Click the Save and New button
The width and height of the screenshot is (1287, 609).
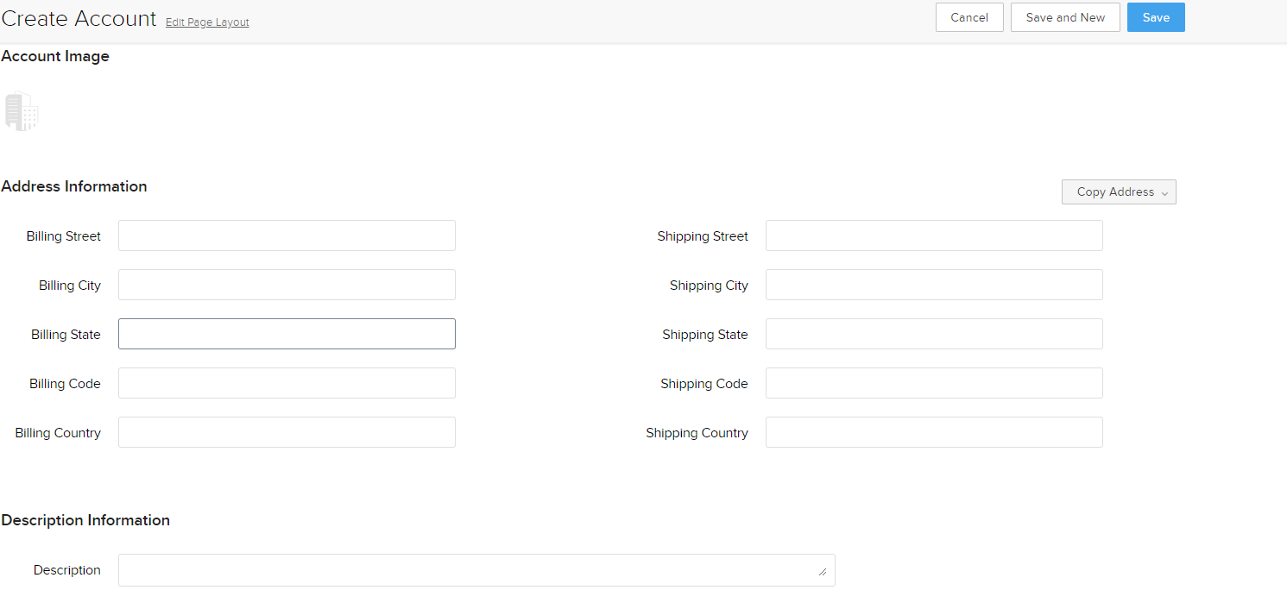pos(1064,16)
